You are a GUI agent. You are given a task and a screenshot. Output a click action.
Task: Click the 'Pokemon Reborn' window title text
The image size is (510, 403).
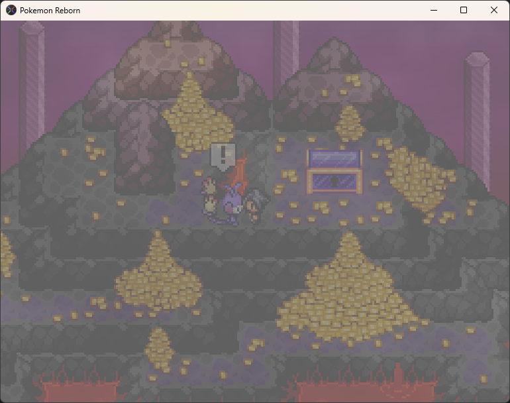50,11
